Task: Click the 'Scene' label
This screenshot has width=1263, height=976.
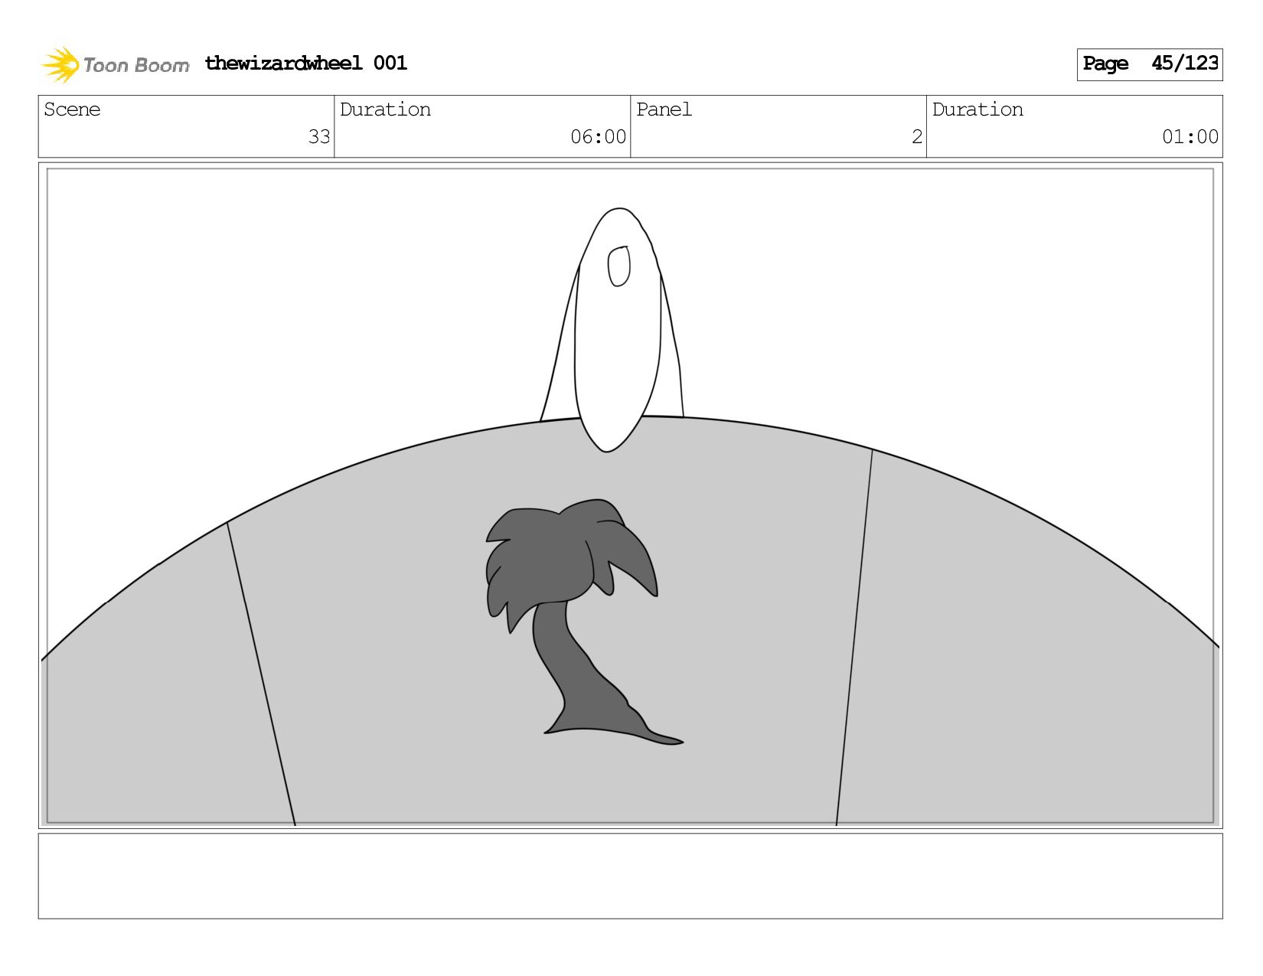Action: pos(72,109)
